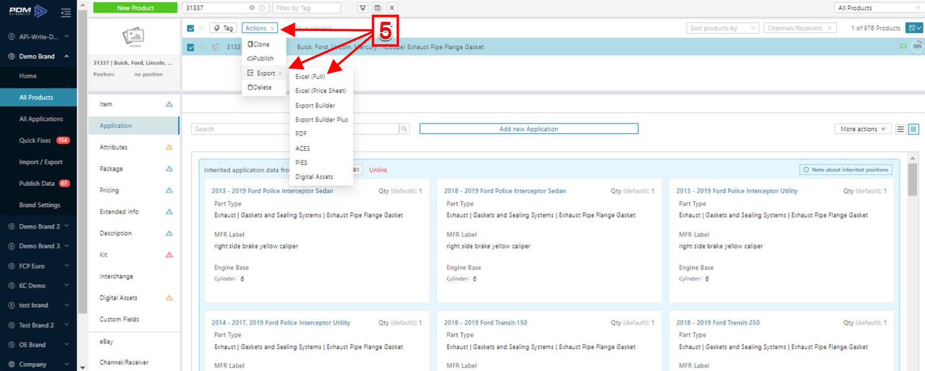The width and height of the screenshot is (925, 371).
Task: Click the product image placeholder
Action: coord(133,37)
